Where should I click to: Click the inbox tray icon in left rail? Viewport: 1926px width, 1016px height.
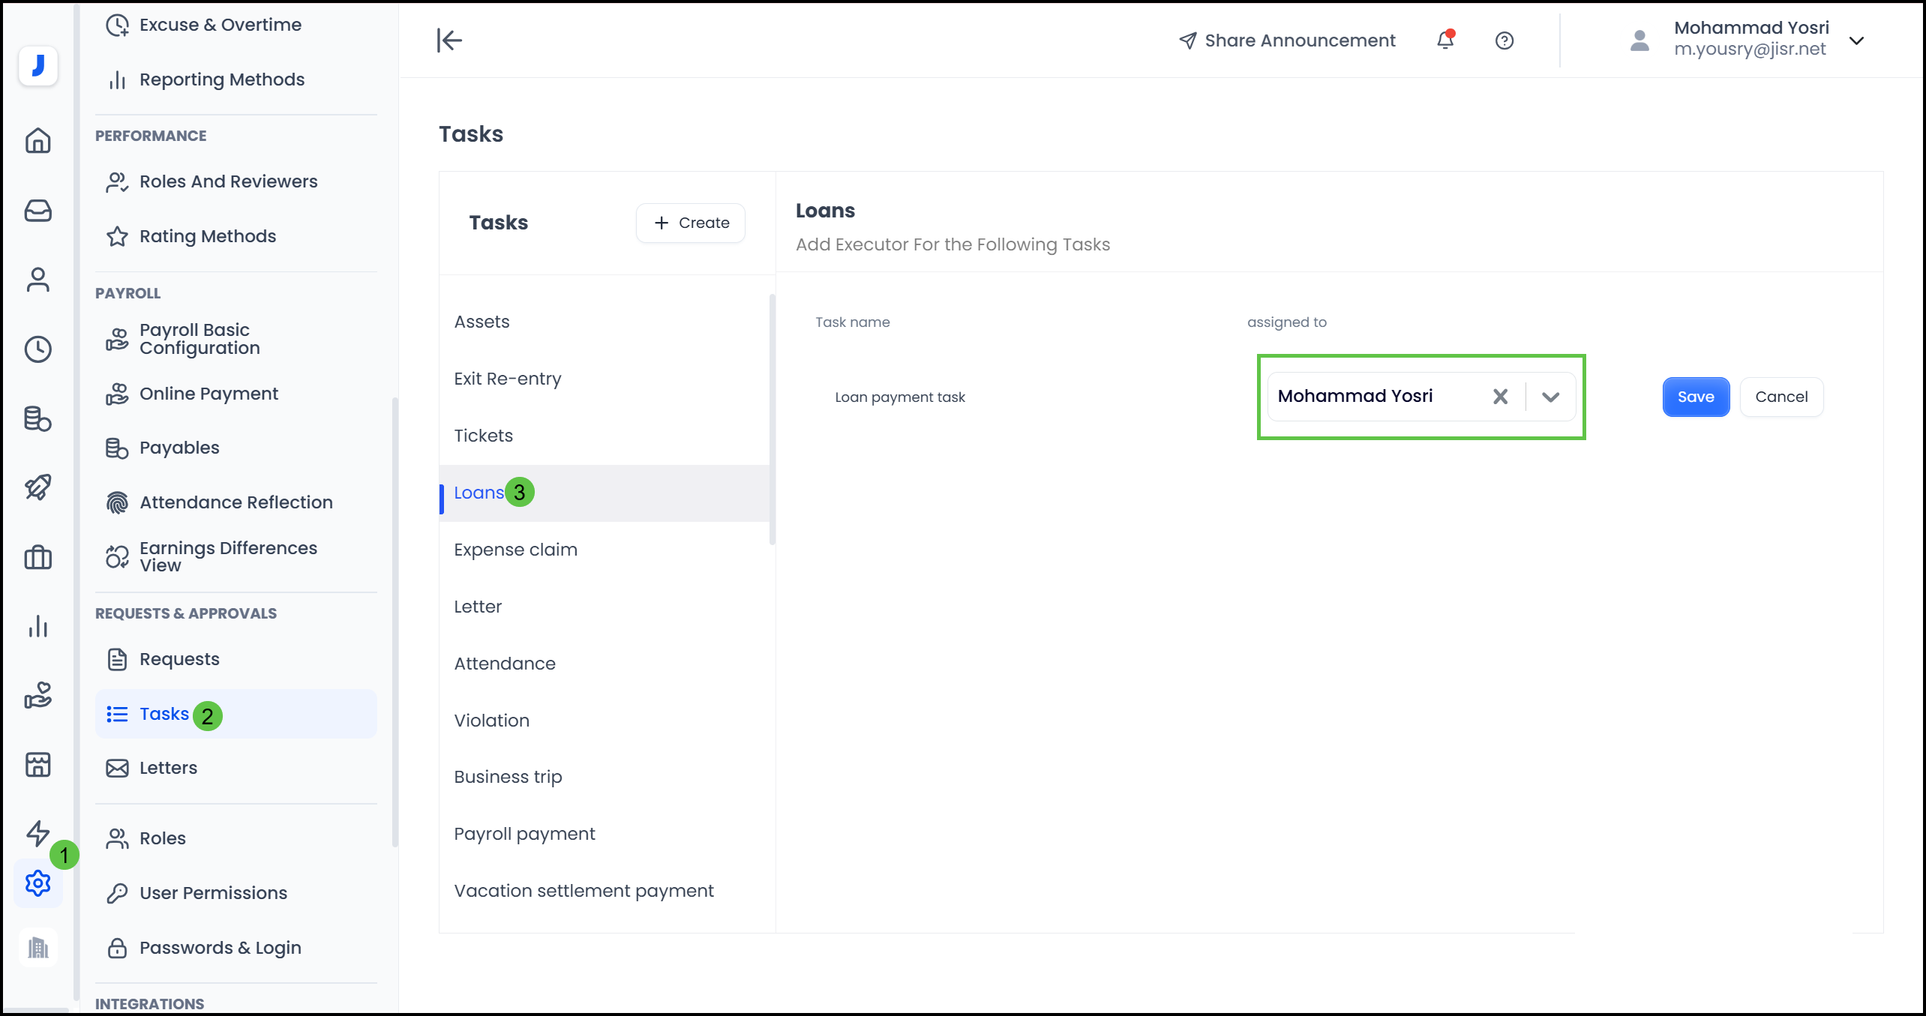[37, 211]
